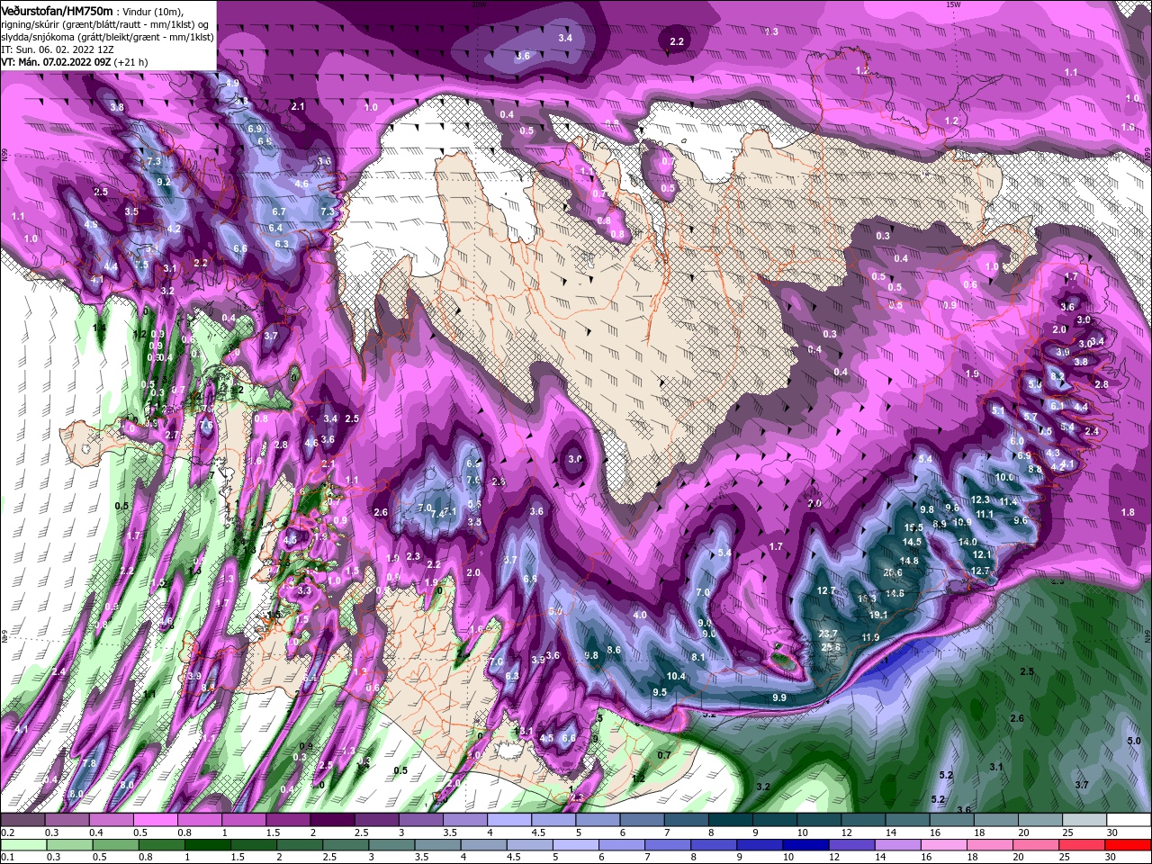Click the 6.7 value in the Westfjords
The width and height of the screenshot is (1152, 864).
click(279, 211)
